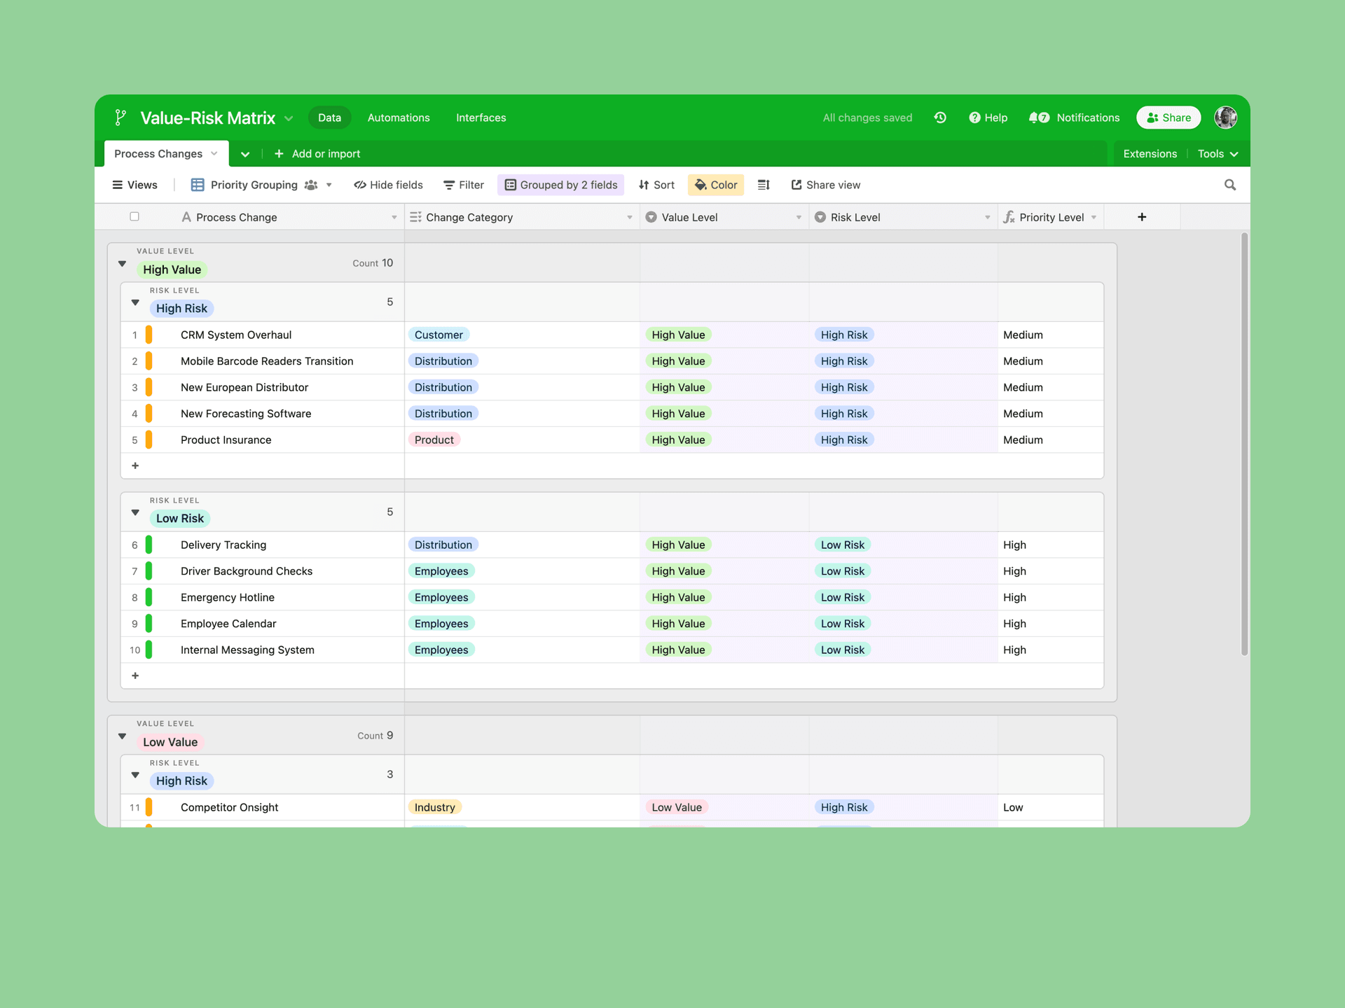Click the High priority cell in Employee Calendar row
The width and height of the screenshot is (1345, 1008).
pyautogui.click(x=1051, y=624)
